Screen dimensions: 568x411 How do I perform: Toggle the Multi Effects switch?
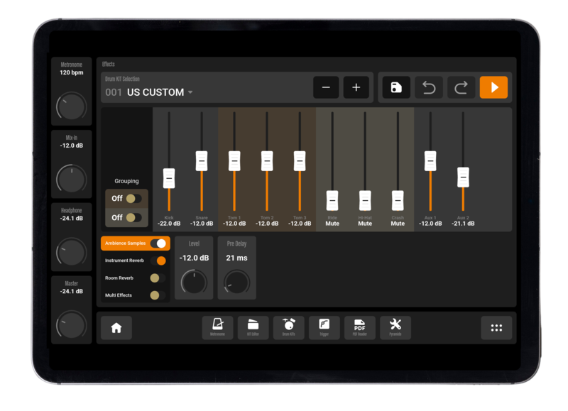point(158,295)
